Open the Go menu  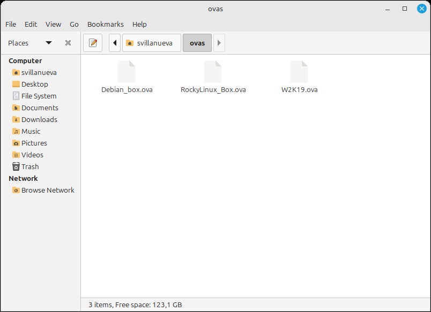[74, 25]
